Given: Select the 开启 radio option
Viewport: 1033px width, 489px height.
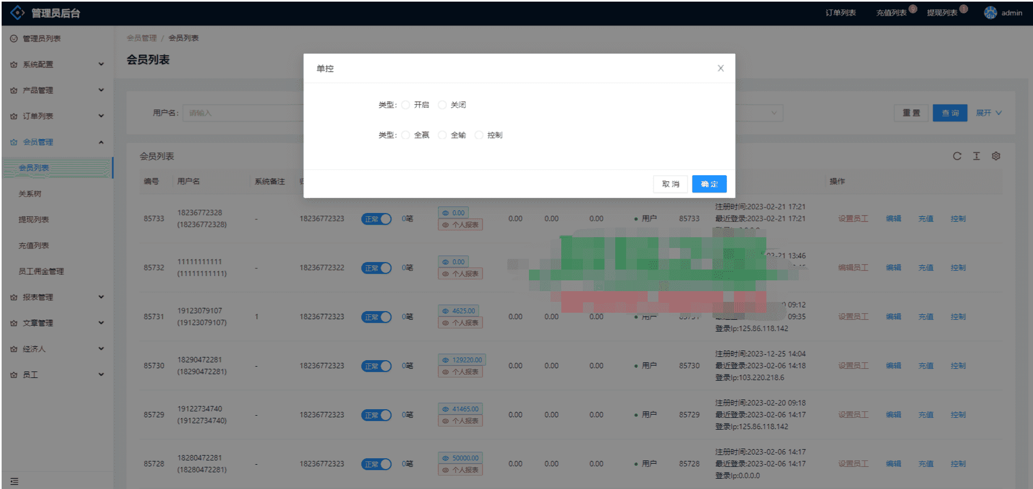Looking at the screenshot, I should click(406, 105).
